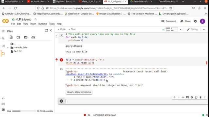This screenshot has height=117, width=209.
Task: Reload the browser page
Action: coord(15,8)
